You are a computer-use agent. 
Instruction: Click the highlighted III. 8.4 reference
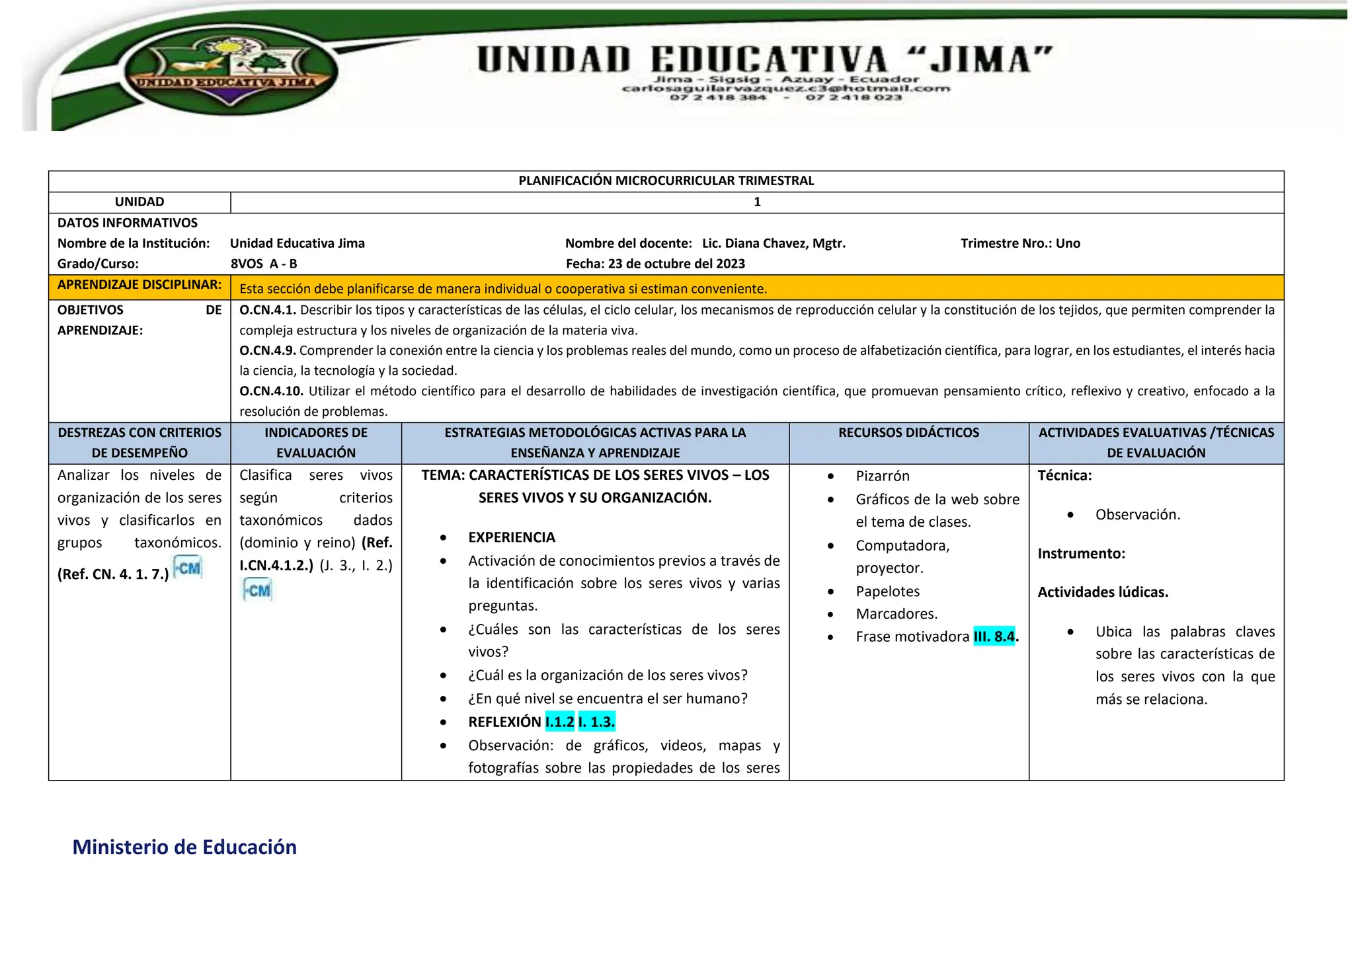click(x=994, y=636)
